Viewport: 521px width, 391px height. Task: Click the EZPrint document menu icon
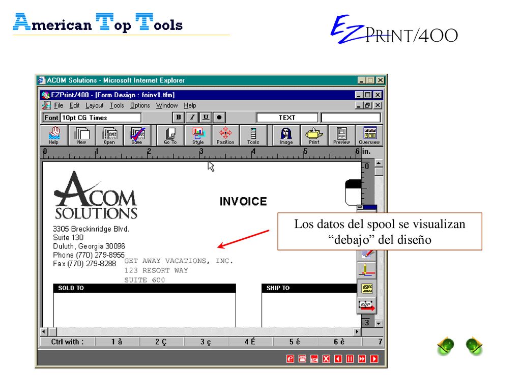(x=46, y=105)
